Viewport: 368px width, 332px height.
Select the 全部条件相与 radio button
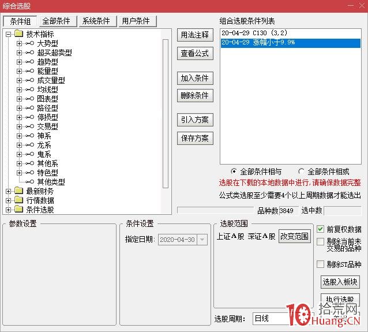pos(234,171)
